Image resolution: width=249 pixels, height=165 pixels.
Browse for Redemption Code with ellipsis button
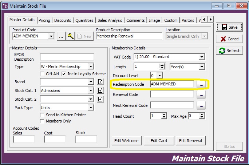201,84
